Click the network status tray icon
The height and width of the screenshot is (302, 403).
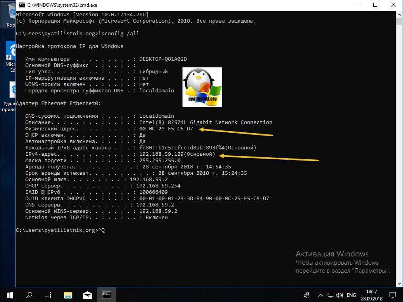pos(330,295)
